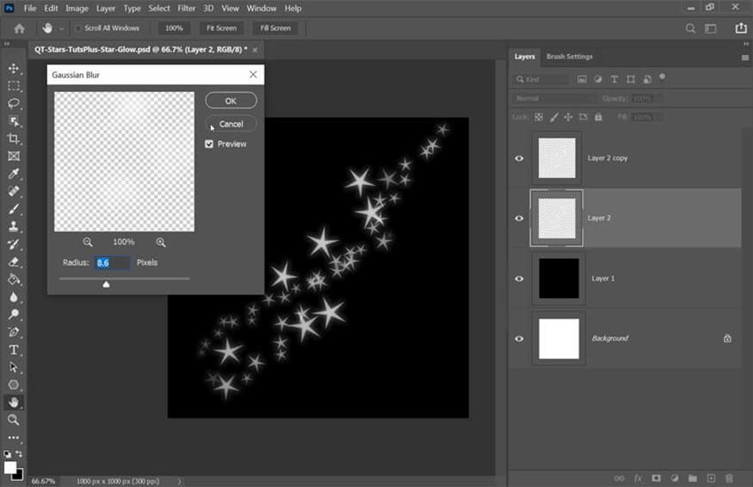This screenshot has height=487, width=753.
Task: Hide the Background layer
Action: pyautogui.click(x=519, y=339)
